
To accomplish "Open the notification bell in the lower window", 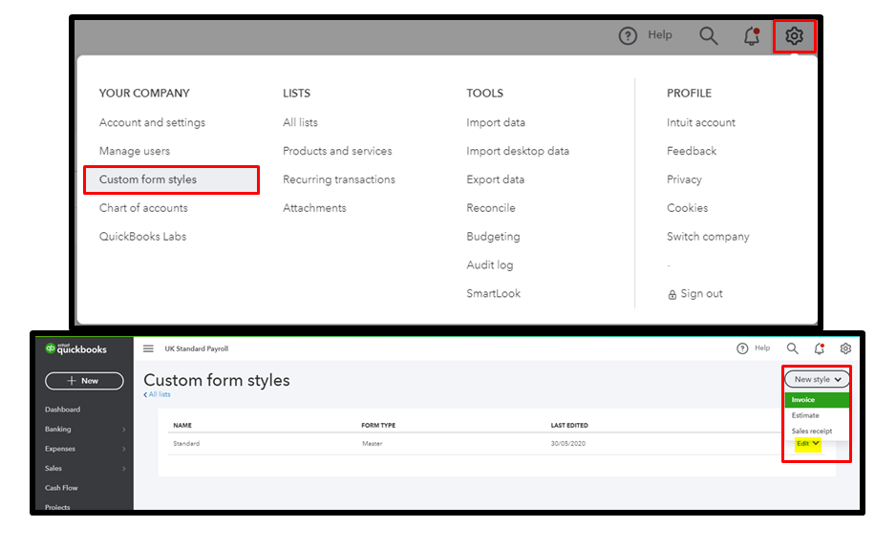I will pyautogui.click(x=820, y=348).
